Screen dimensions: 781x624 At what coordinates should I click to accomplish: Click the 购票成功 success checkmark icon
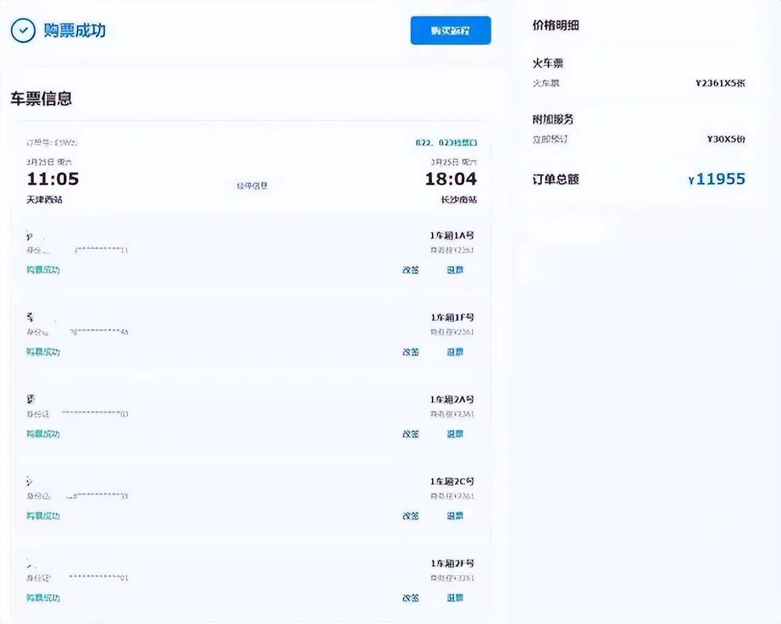[x=23, y=31]
